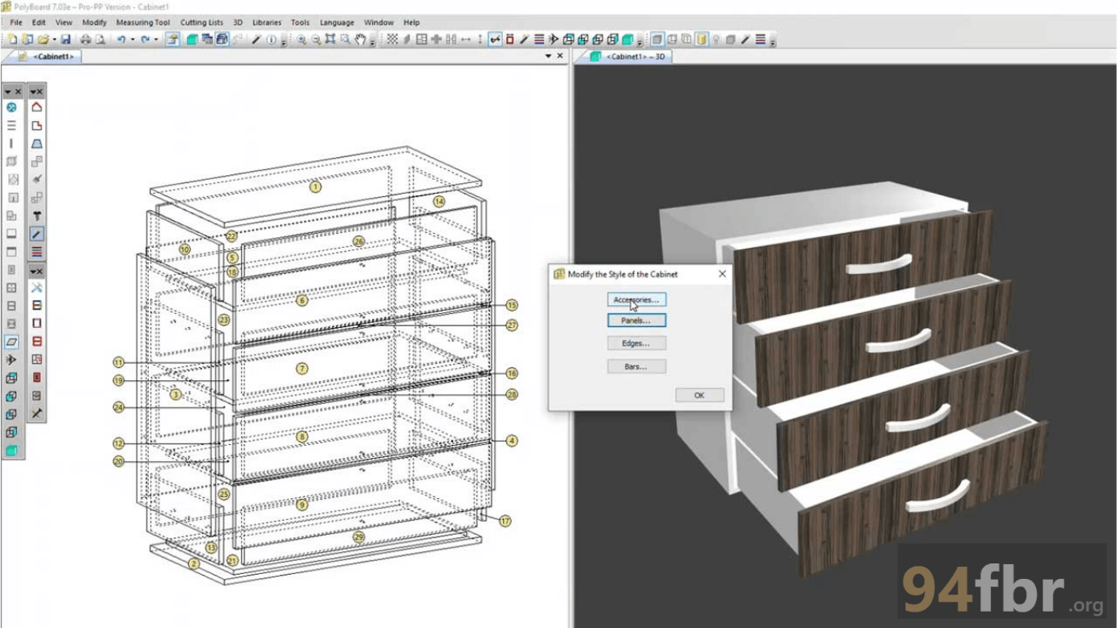Click the Redo arrow icon
This screenshot has width=1117, height=628.
tap(145, 38)
